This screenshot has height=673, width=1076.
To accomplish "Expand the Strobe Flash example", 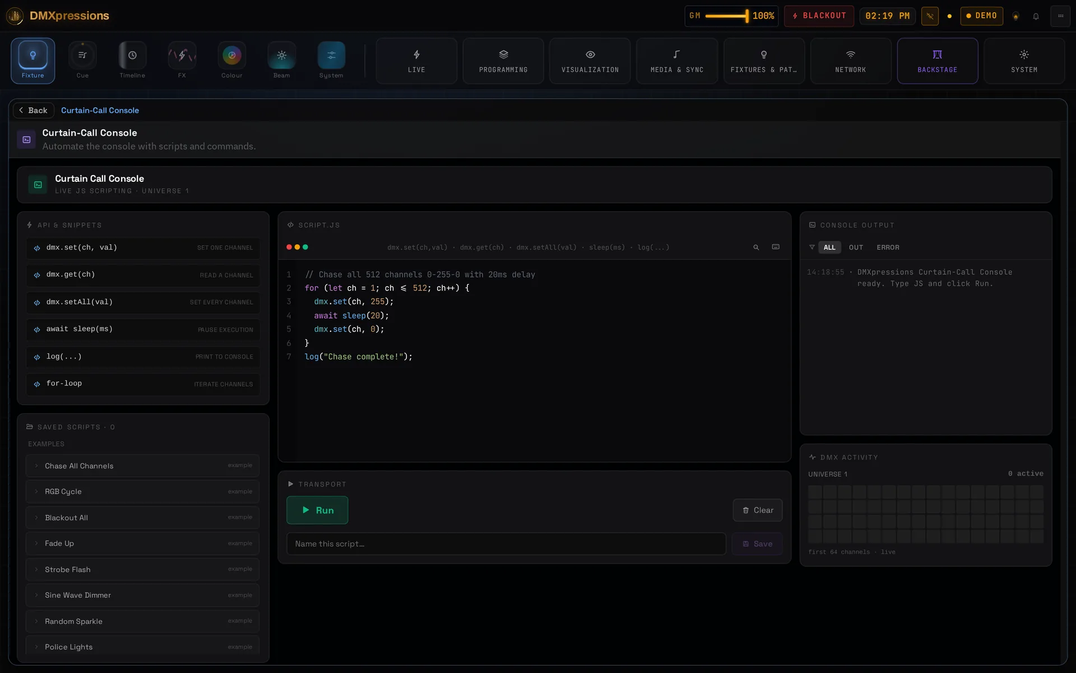I will [142, 569].
